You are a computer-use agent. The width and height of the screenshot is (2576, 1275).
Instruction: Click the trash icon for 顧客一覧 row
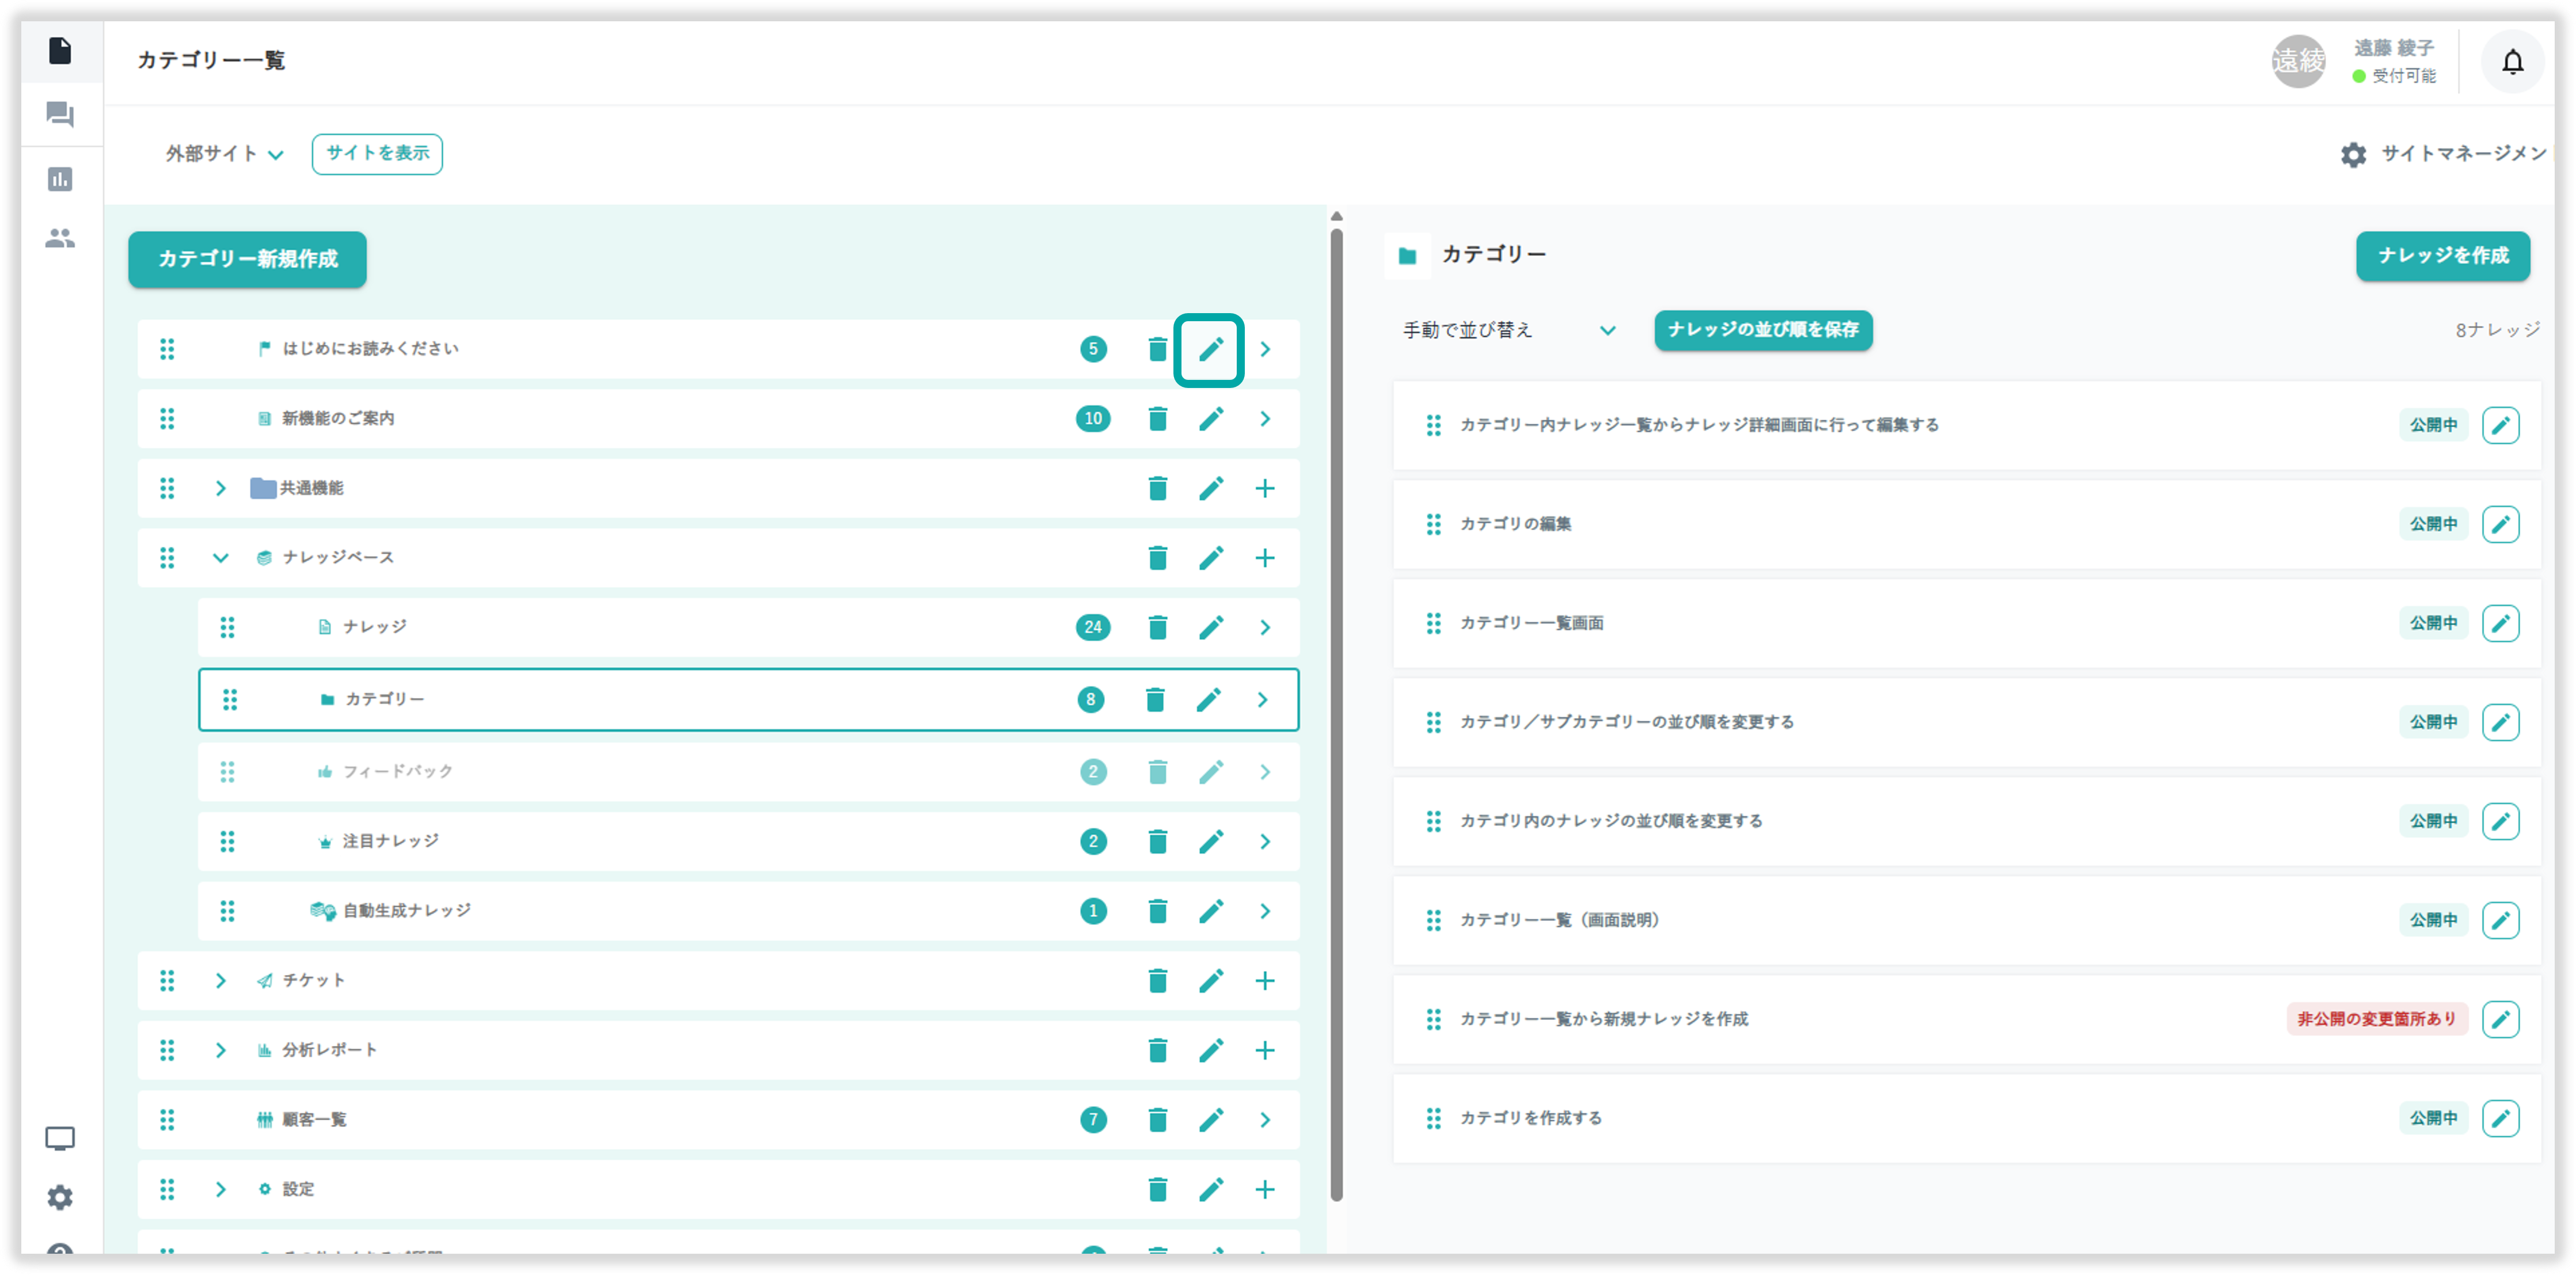1157,1120
